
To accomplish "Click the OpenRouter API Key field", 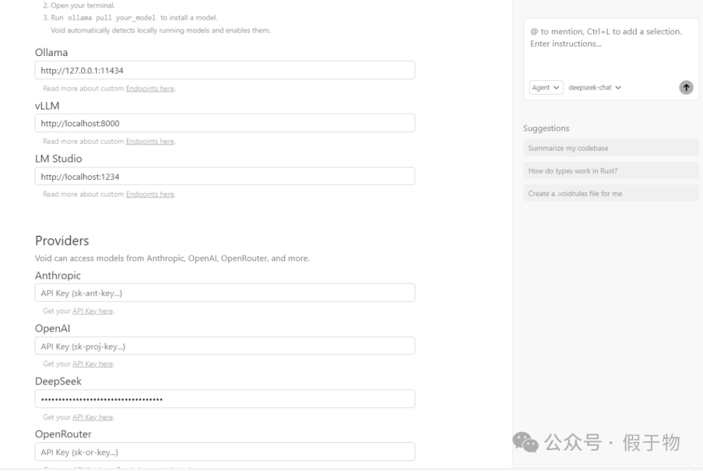I will point(225,452).
